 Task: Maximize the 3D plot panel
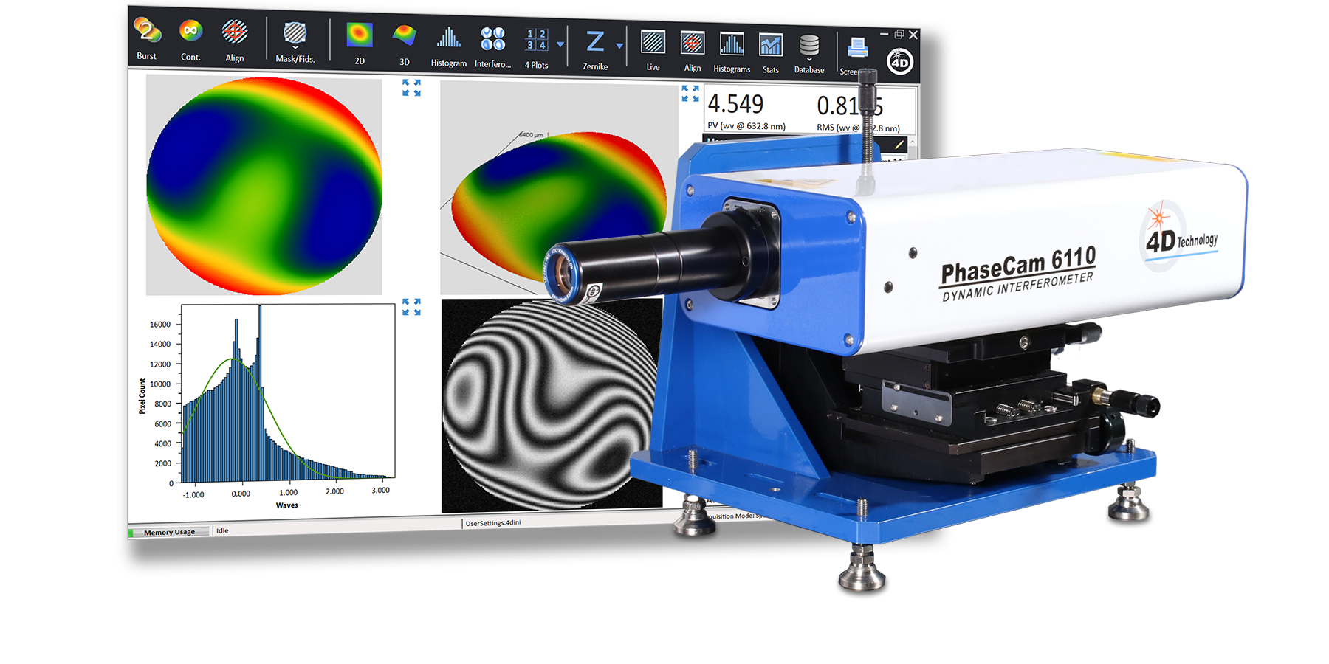tap(690, 94)
